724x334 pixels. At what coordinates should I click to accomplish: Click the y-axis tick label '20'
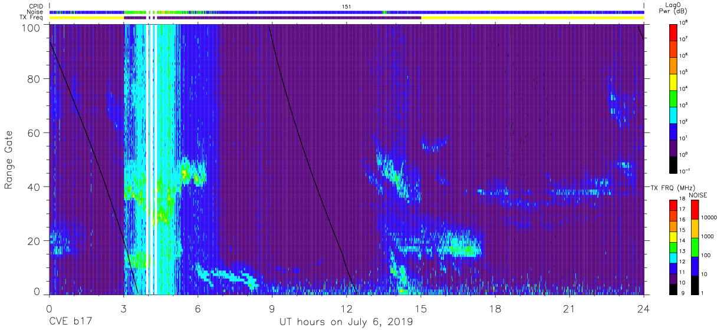[34, 240]
